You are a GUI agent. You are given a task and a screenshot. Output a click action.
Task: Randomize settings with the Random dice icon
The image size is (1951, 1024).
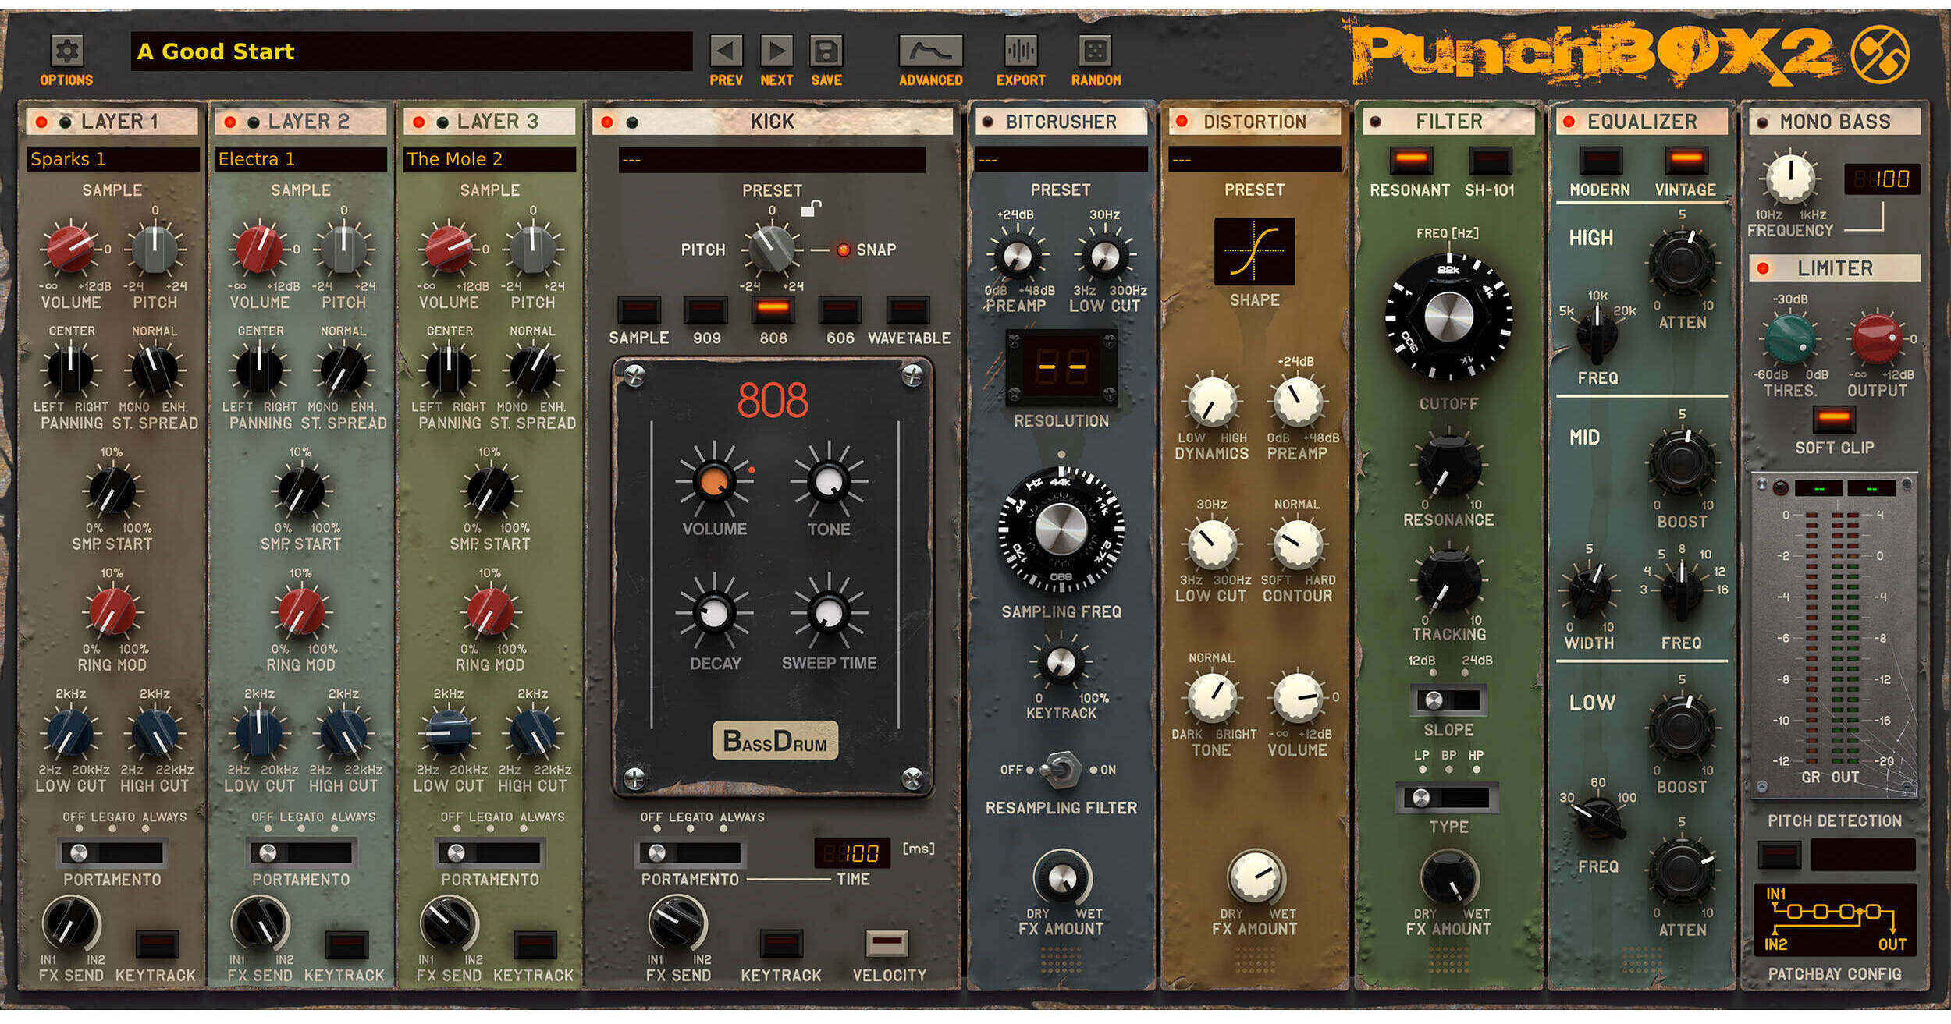click(x=1095, y=51)
